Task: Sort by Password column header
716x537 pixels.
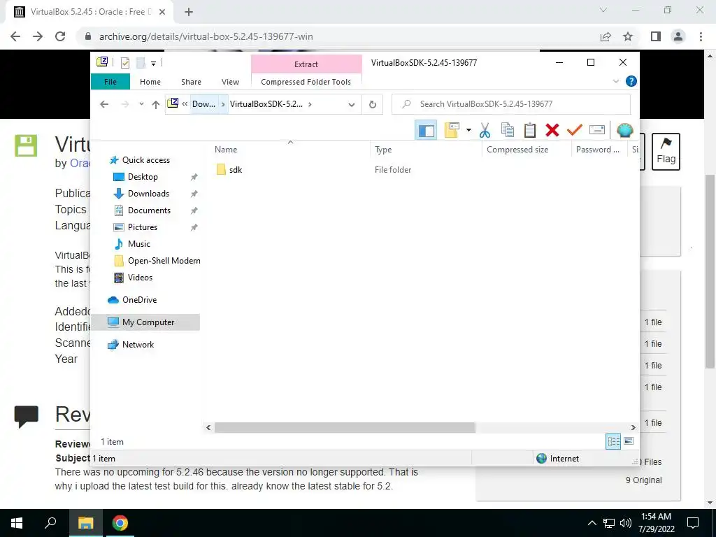Action: (599, 150)
